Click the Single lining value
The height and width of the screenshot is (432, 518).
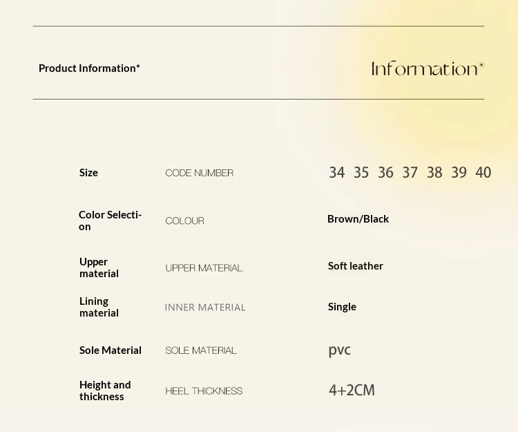(x=342, y=307)
